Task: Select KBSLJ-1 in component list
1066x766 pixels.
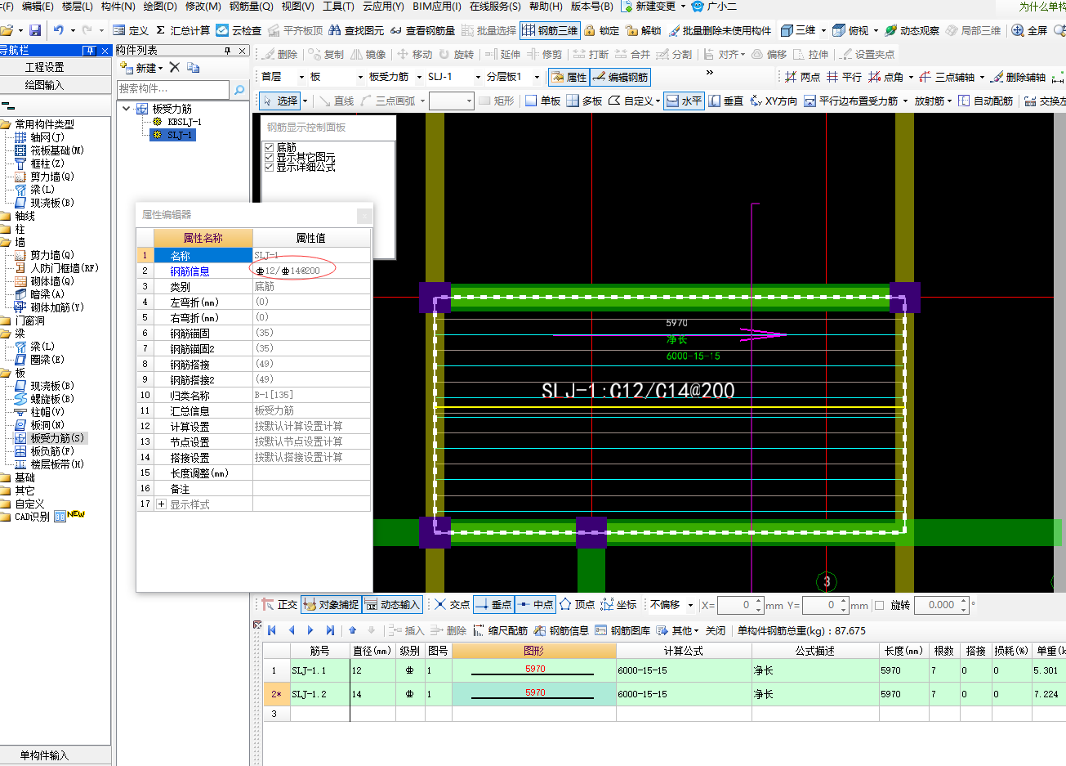Action: pos(184,122)
